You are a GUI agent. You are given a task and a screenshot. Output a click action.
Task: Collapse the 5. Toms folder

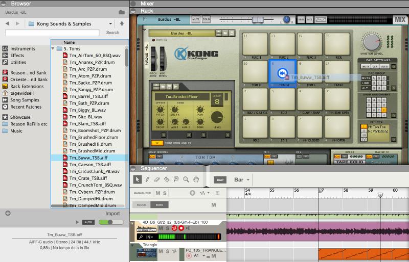click(54, 48)
